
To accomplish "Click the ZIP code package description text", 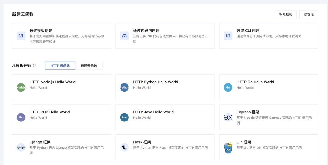I will (170, 39).
